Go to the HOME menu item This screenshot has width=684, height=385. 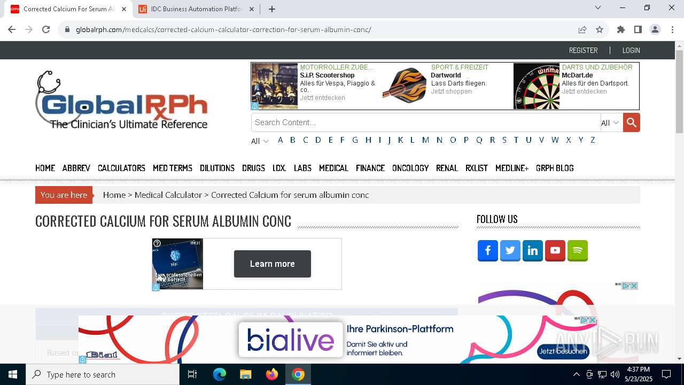pos(45,168)
